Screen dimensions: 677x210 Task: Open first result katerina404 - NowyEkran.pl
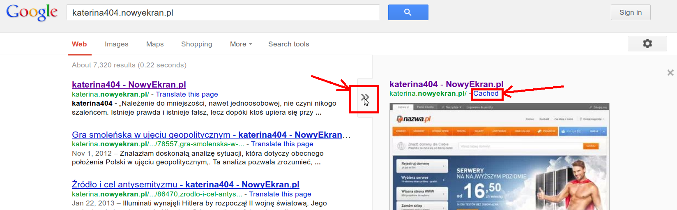tap(129, 85)
